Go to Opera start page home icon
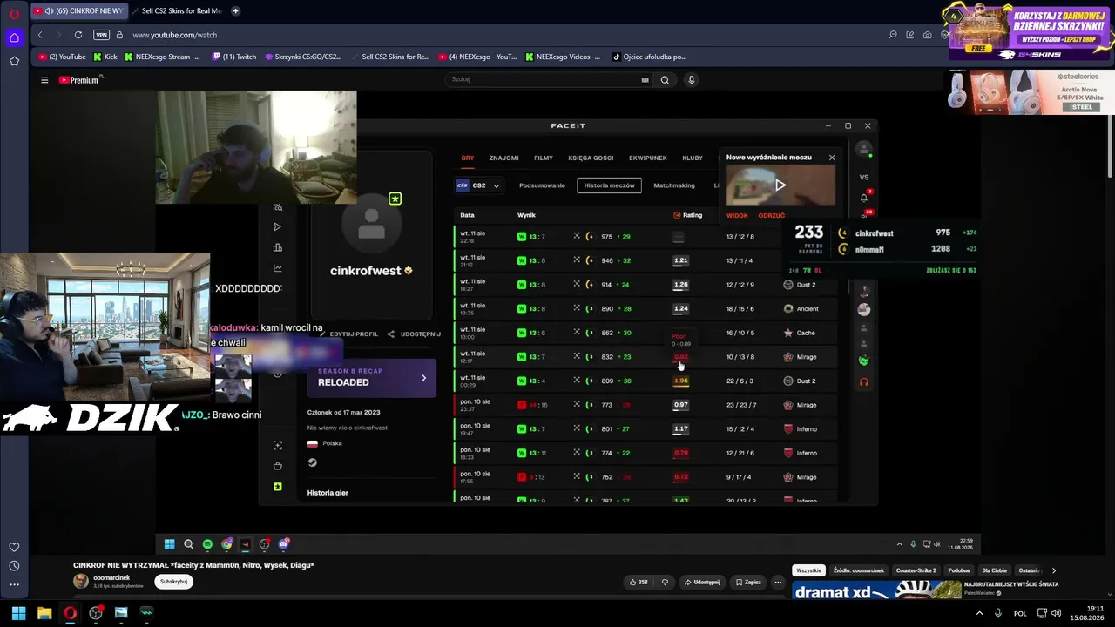Image resolution: width=1115 pixels, height=627 pixels. pyautogui.click(x=14, y=37)
